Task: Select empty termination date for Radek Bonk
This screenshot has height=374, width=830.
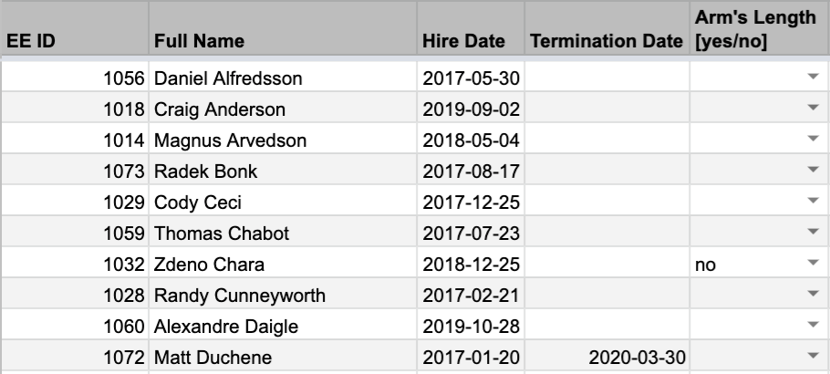Action: (607, 172)
